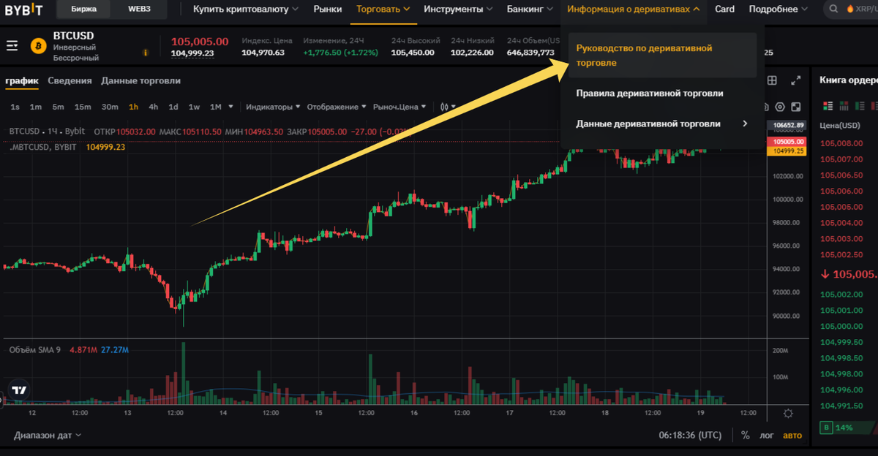Go to Рынки page

pyautogui.click(x=328, y=9)
